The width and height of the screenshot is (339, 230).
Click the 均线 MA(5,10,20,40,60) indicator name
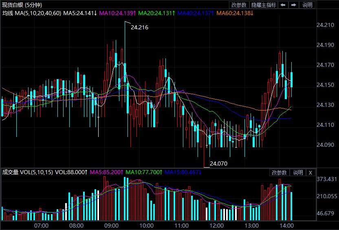32,13
